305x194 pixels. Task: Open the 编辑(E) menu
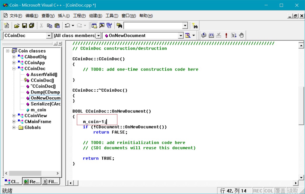[32, 16]
